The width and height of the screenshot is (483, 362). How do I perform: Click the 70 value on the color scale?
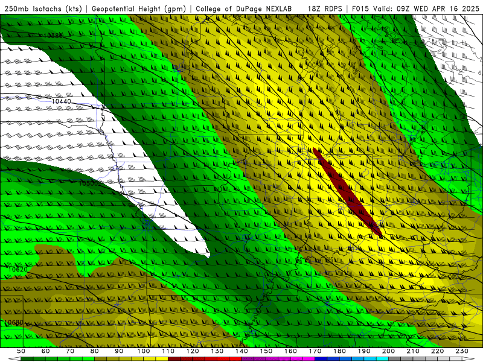point(70,351)
